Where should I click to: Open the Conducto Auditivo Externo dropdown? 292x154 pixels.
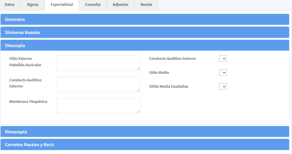point(223,59)
